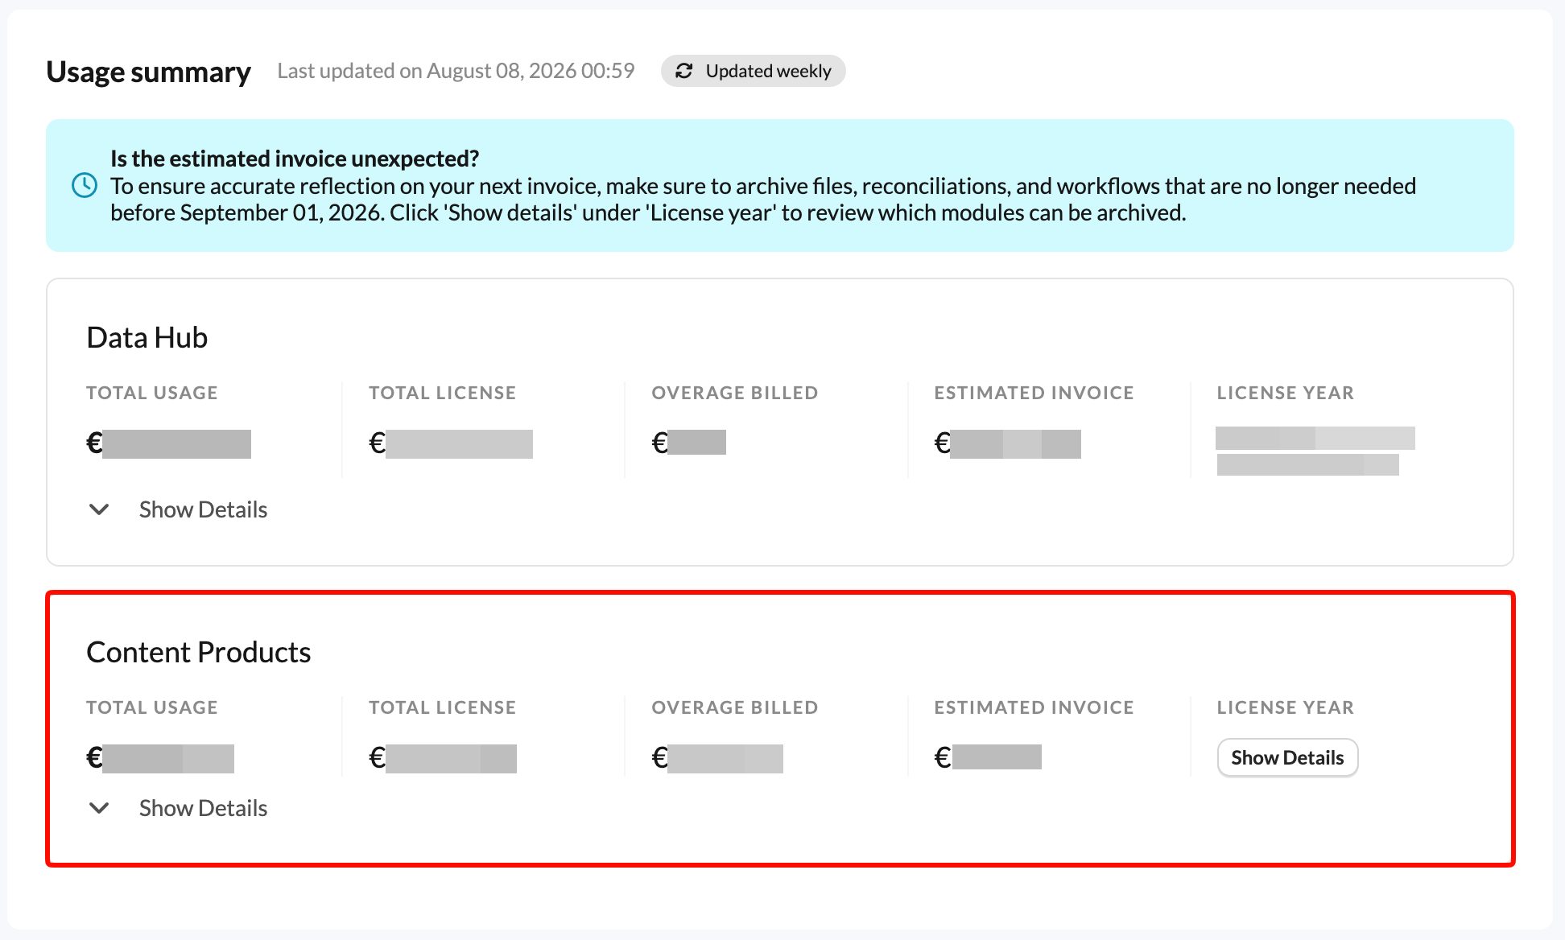Click Content Products Total Usage amount
Viewport: 1565px width, 940px height.
(160, 758)
